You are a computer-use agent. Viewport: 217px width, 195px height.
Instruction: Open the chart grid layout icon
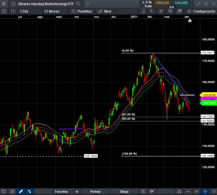coord(13,11)
